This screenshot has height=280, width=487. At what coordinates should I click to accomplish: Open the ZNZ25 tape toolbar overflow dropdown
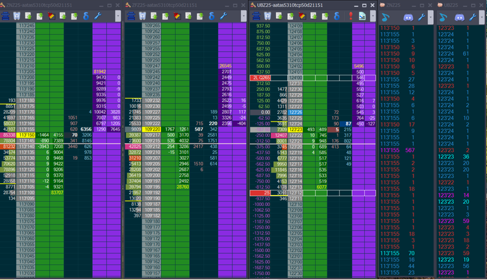pyautogui.click(x=429, y=16)
